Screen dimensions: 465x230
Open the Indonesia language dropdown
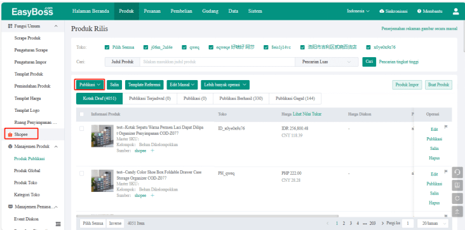click(358, 11)
